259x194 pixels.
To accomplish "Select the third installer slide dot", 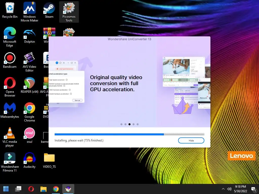I will coord(129,124).
